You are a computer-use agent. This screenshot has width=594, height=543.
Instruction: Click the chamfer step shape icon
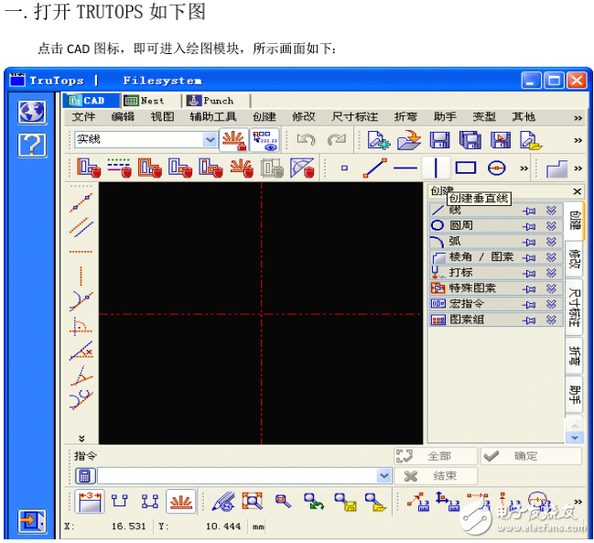(556, 168)
